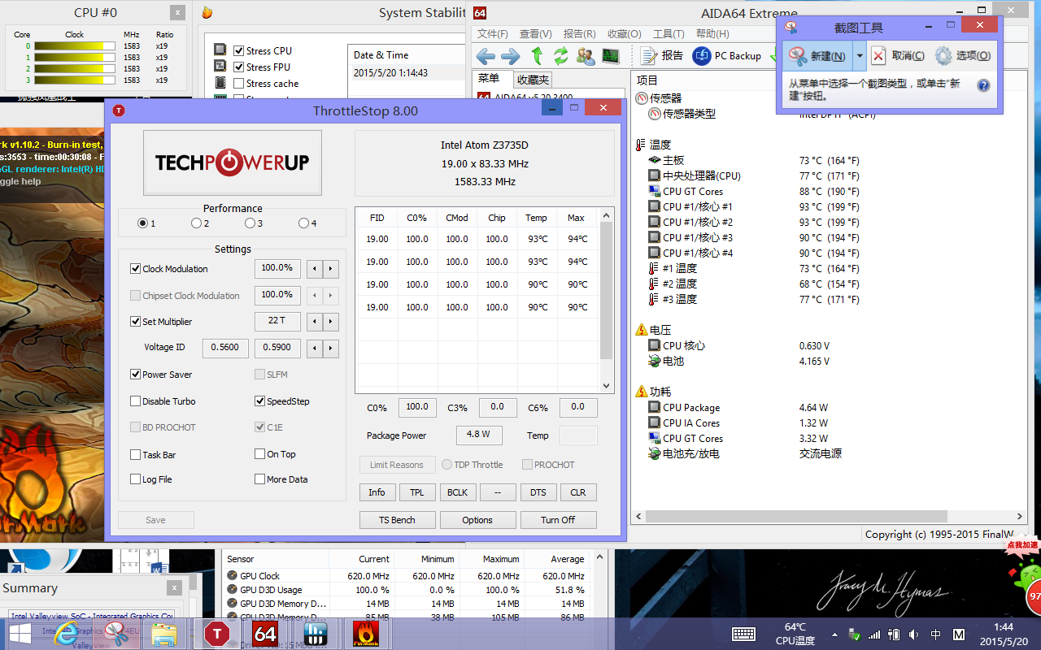Select Performance profile 2 radio button
The width and height of the screenshot is (1041, 650).
point(196,223)
